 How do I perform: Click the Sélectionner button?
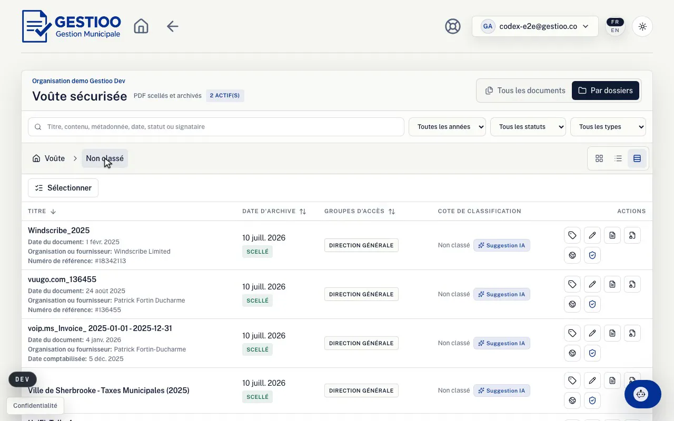[63, 188]
